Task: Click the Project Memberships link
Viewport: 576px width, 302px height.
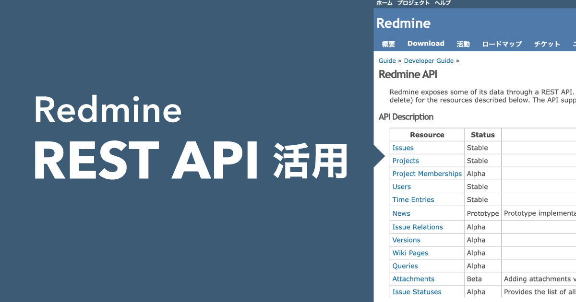Action: [x=427, y=174]
